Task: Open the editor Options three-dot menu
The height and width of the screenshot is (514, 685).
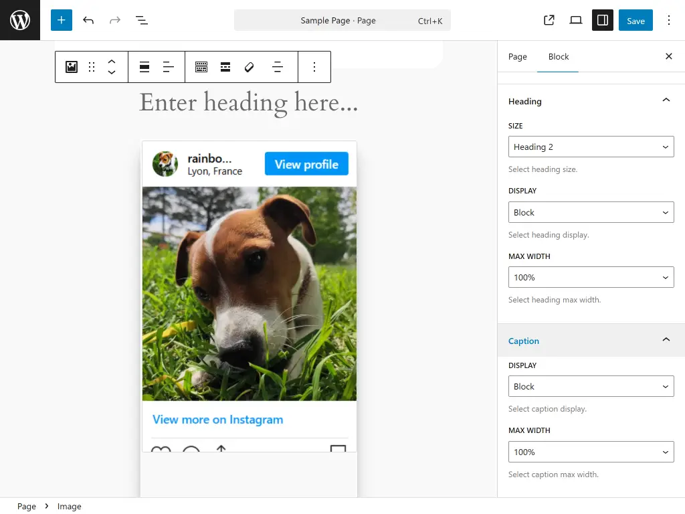Action: click(x=669, y=20)
